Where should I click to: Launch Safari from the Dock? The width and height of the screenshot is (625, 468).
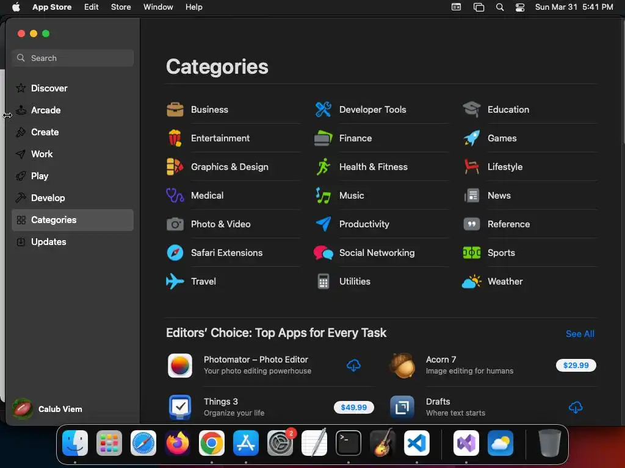tap(143, 443)
